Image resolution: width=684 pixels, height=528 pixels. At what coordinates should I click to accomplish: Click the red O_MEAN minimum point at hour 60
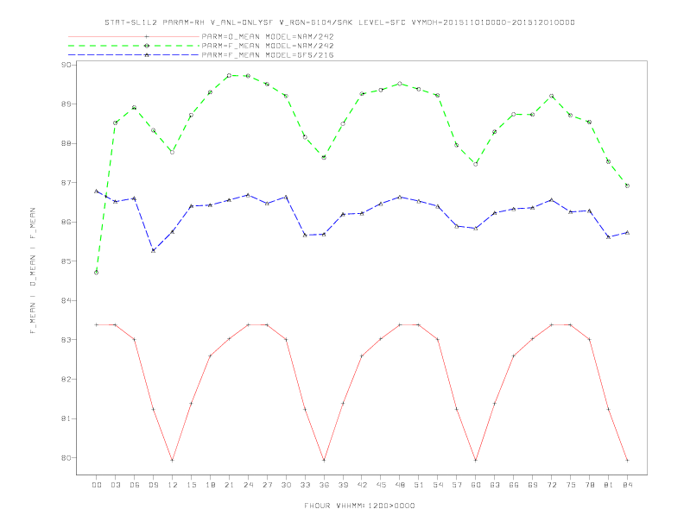[476, 460]
